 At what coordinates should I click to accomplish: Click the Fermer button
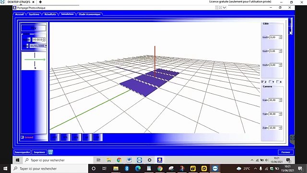tap(286, 152)
